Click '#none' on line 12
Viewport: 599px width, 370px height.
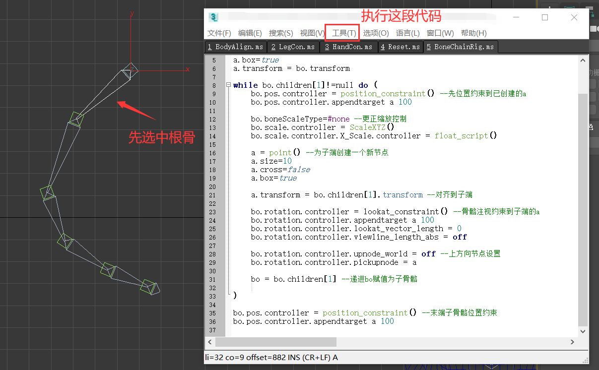click(338, 119)
